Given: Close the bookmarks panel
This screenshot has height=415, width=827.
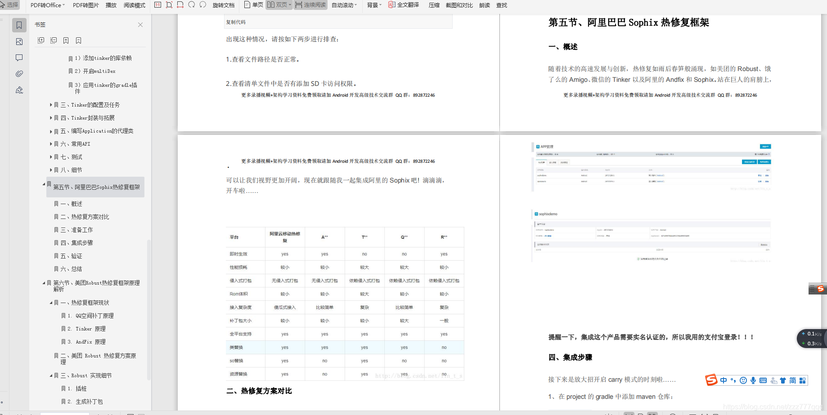Looking at the screenshot, I should [140, 25].
